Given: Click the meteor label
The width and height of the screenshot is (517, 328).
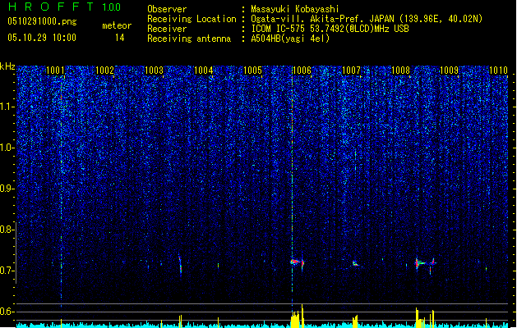Looking at the screenshot, I should 117,25.
